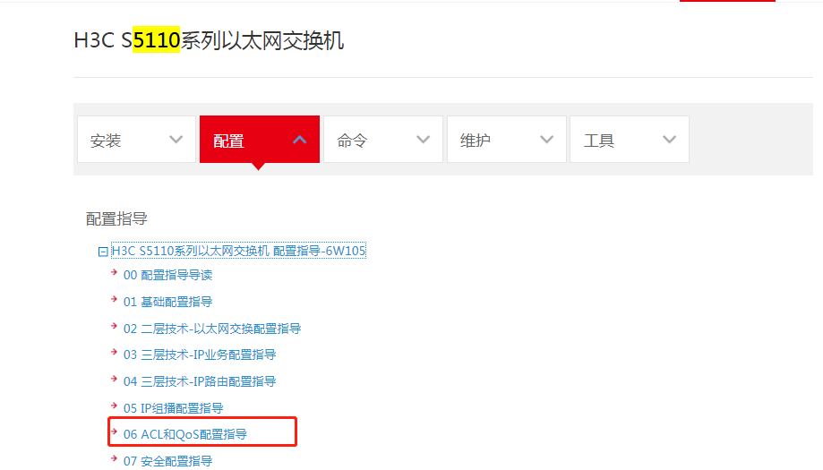Open the 01 基础配置指导 link
Viewport: 823px width, 470px height.
pos(168,302)
